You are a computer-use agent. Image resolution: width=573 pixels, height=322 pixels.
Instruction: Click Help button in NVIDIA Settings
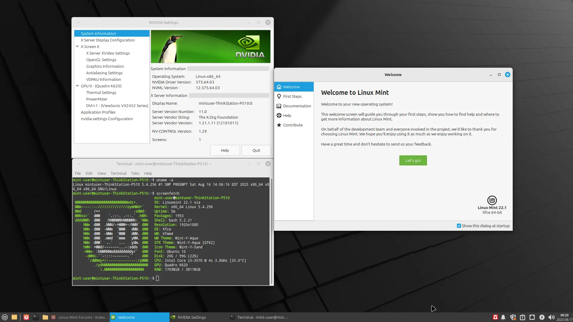pyautogui.click(x=225, y=150)
